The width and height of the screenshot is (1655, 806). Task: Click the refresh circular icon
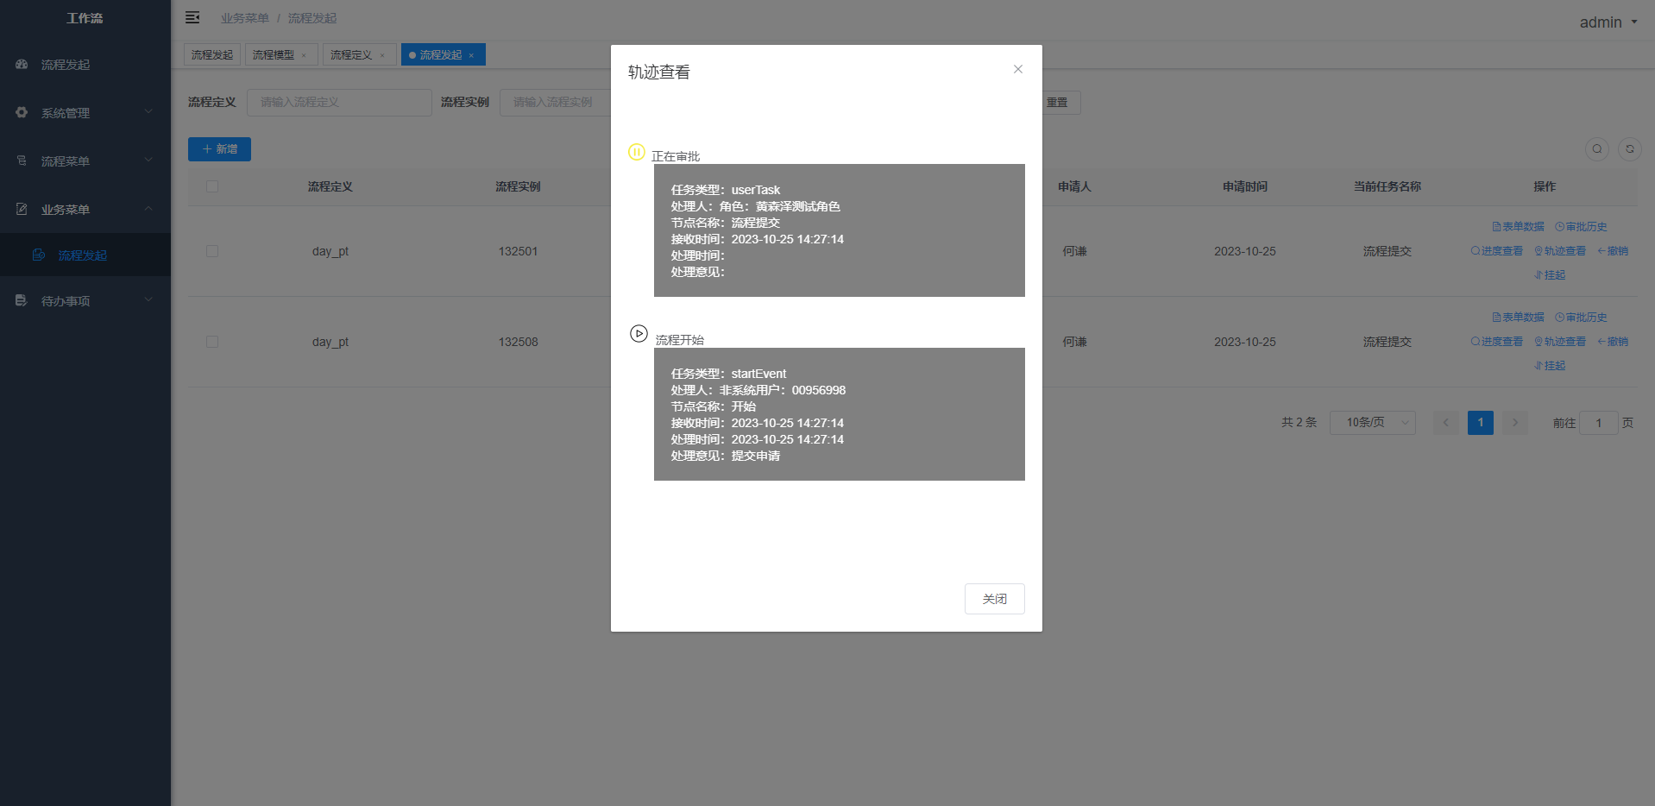pos(1630,149)
